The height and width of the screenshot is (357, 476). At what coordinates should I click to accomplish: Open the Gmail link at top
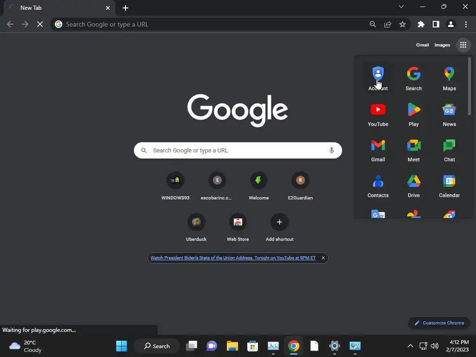point(422,45)
